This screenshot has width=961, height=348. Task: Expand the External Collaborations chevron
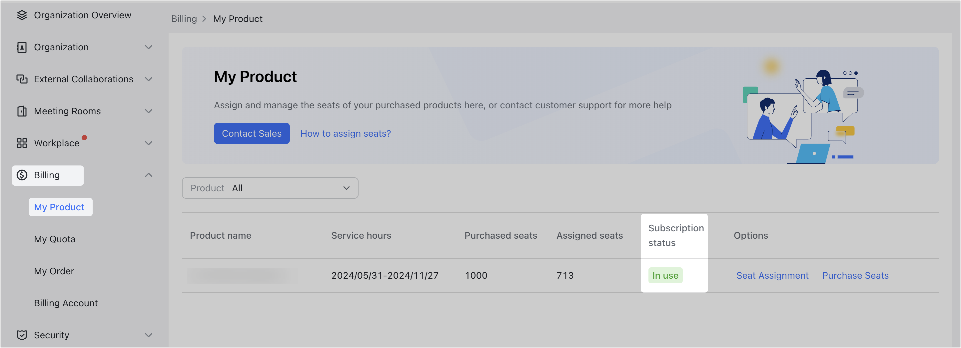click(x=149, y=79)
